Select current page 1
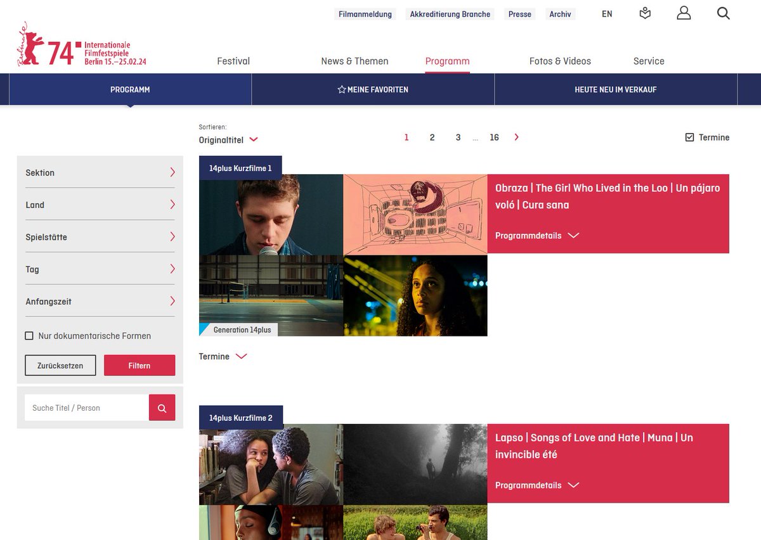This screenshot has height=540, width=761. coord(407,138)
